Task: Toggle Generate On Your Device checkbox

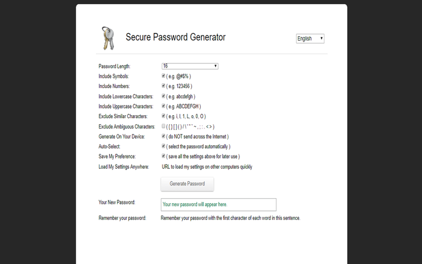Action: point(163,136)
